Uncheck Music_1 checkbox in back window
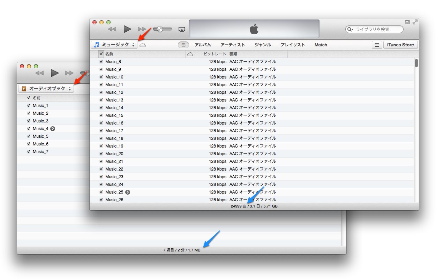Image resolution: width=436 pixels, height=279 pixels. point(29,106)
